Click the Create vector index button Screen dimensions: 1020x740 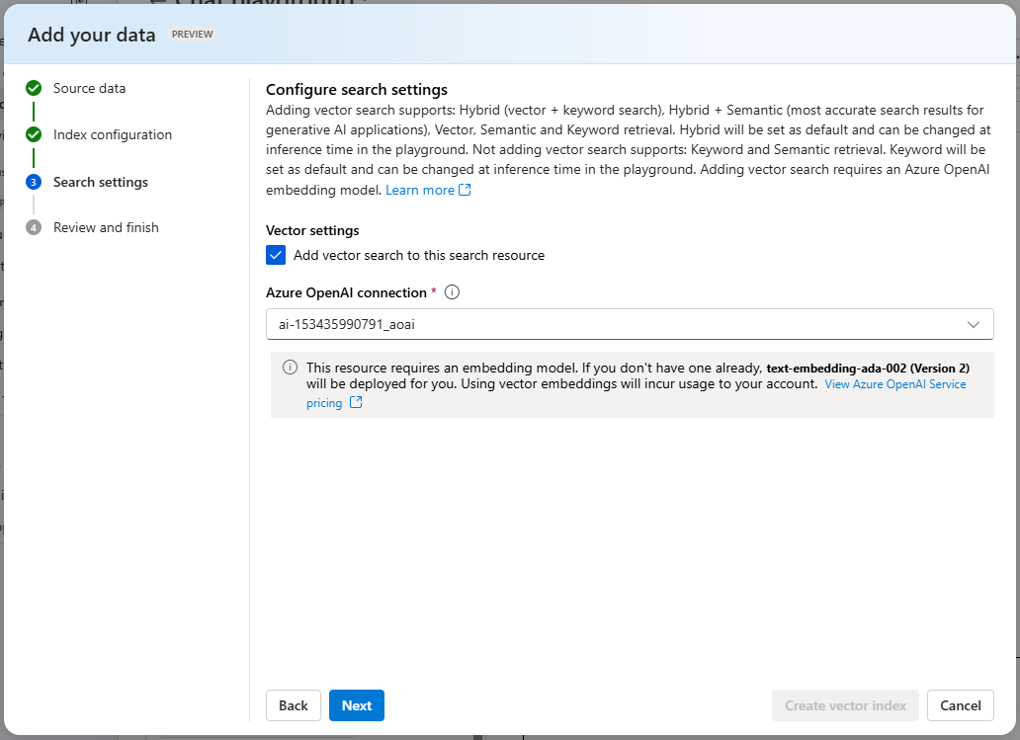click(x=845, y=705)
